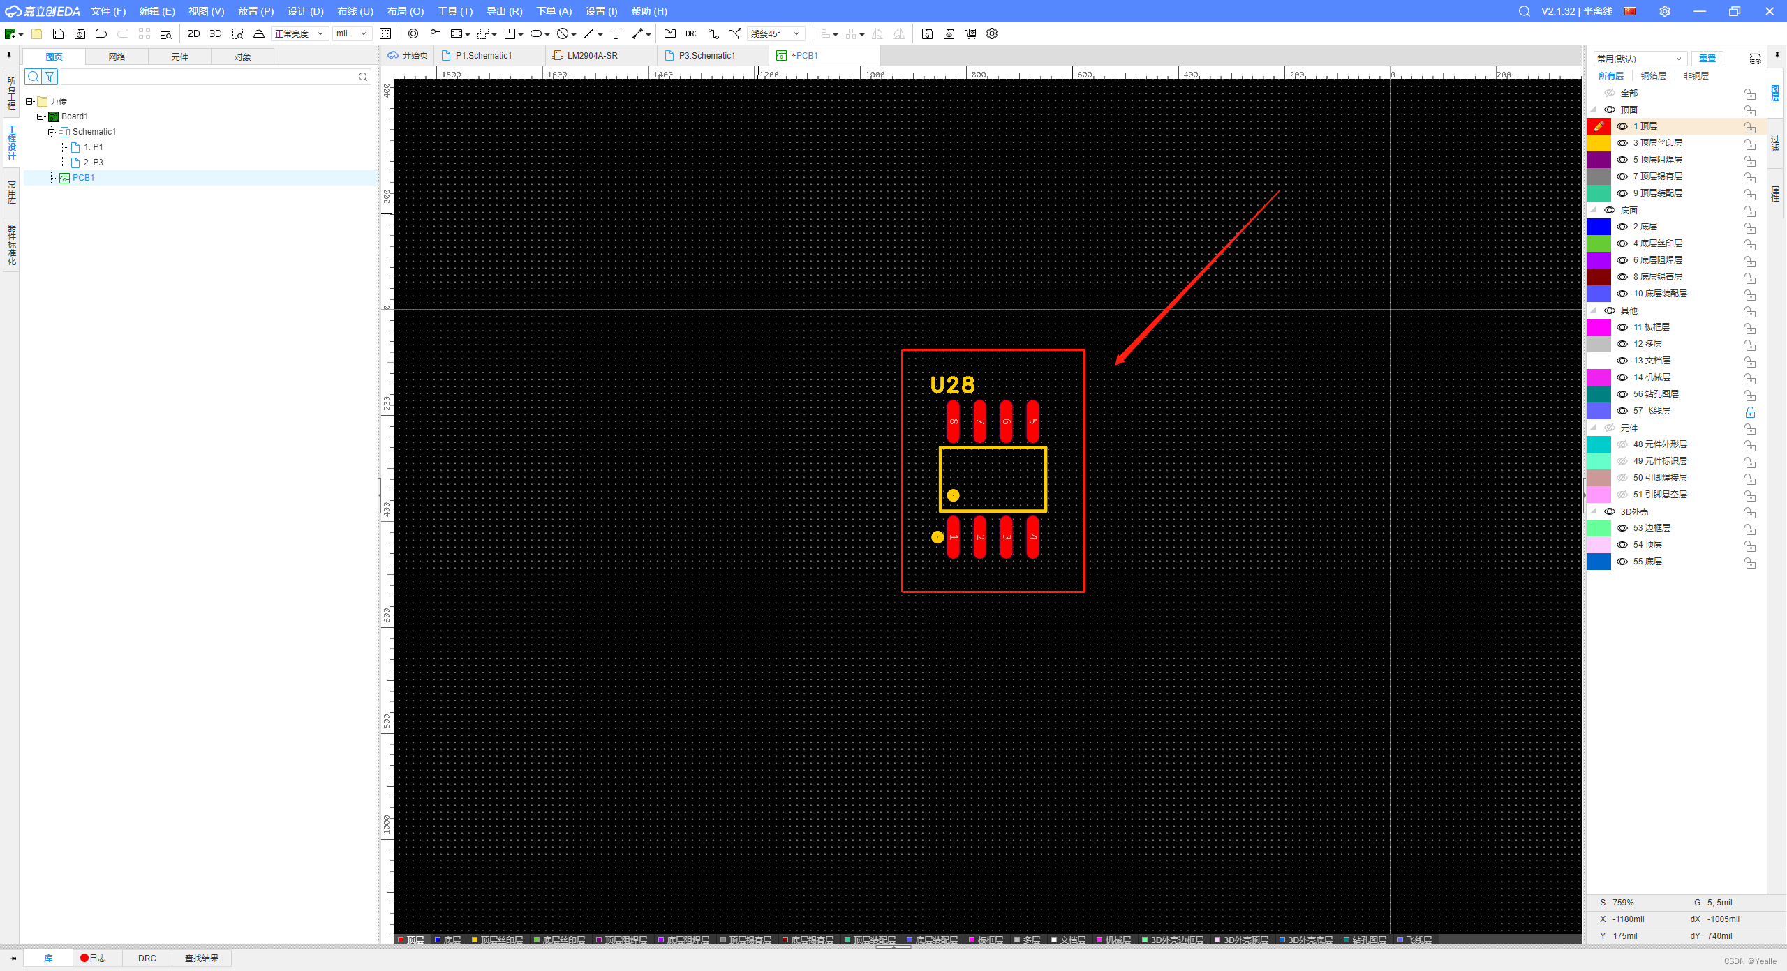The height and width of the screenshot is (971, 1787).
Task: Collapse the Board1 tree node
Action: tap(40, 116)
